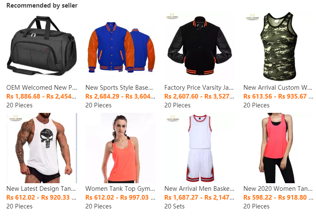
Task: Open 'New Latest Design Tan...' listing title
Action: [x=41, y=189]
